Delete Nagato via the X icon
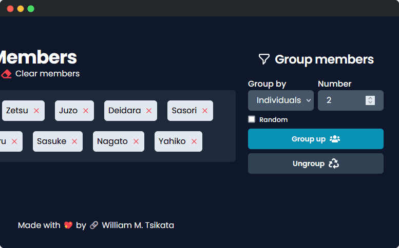 (x=136, y=141)
